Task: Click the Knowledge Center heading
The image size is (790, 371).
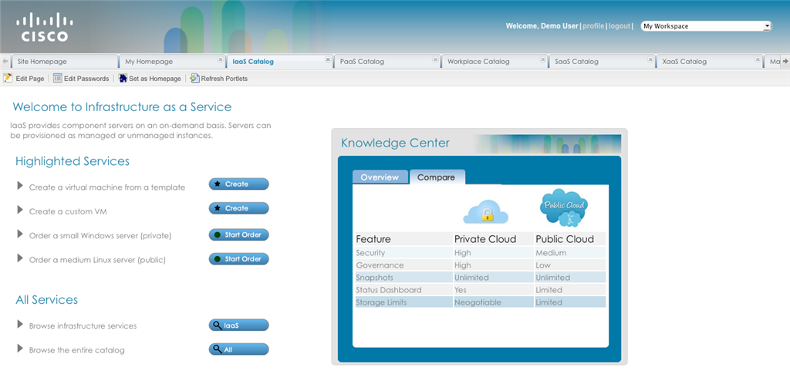Action: point(395,143)
